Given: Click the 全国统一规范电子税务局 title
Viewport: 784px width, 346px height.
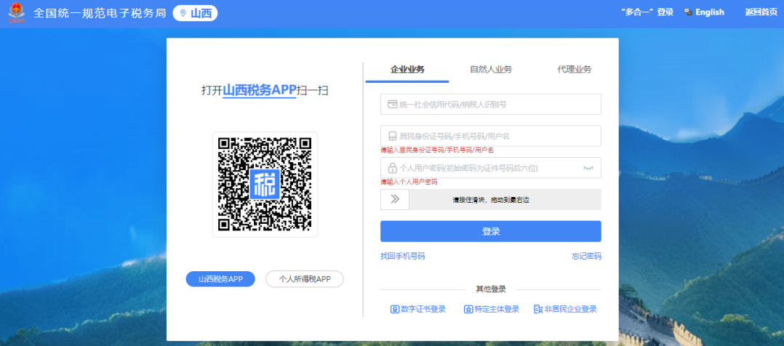Looking at the screenshot, I should [100, 13].
